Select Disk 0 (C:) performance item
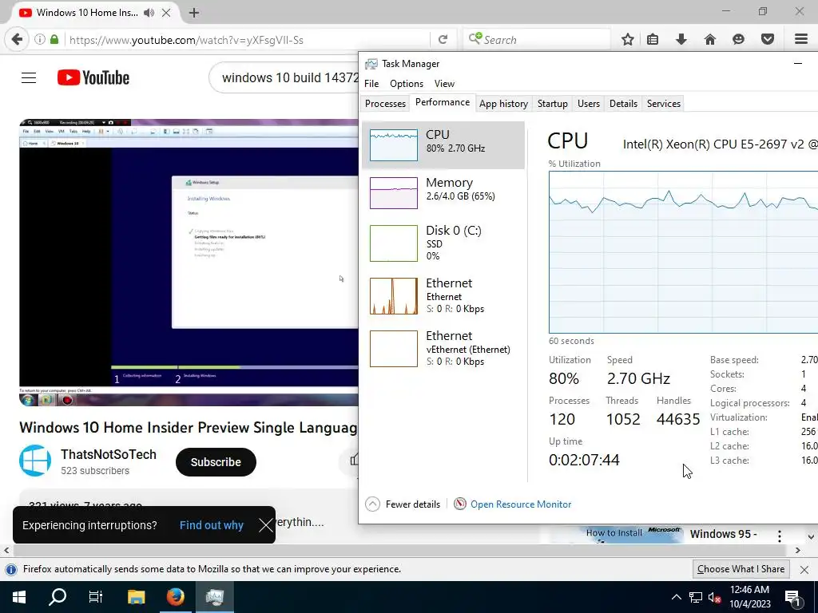818x613 pixels. click(x=443, y=243)
